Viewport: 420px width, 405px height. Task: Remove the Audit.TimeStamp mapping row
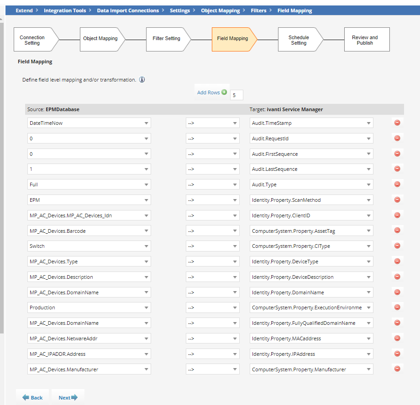point(397,123)
